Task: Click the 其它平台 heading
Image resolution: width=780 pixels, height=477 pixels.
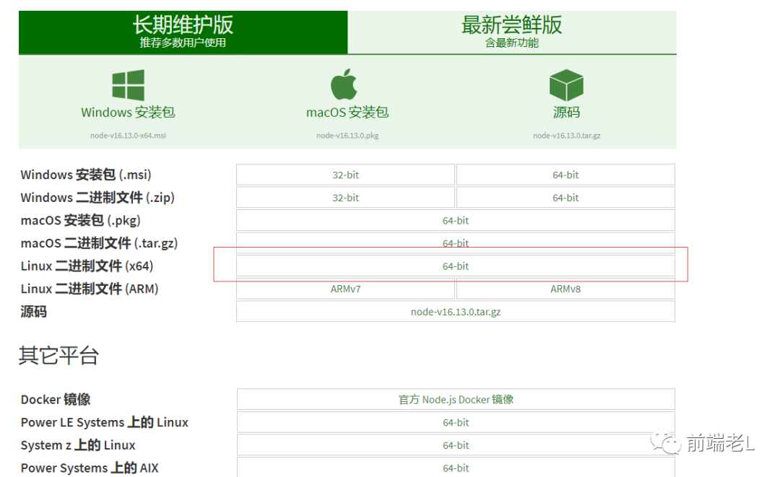Action: (x=58, y=356)
